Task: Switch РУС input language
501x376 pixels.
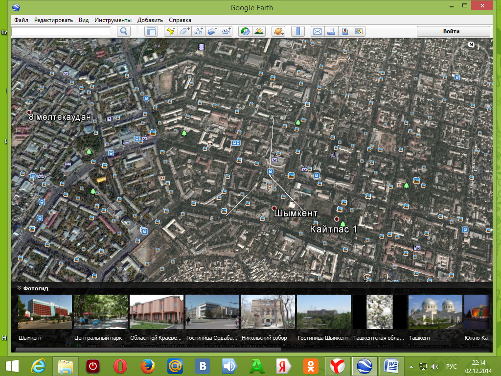Action: [x=451, y=366]
